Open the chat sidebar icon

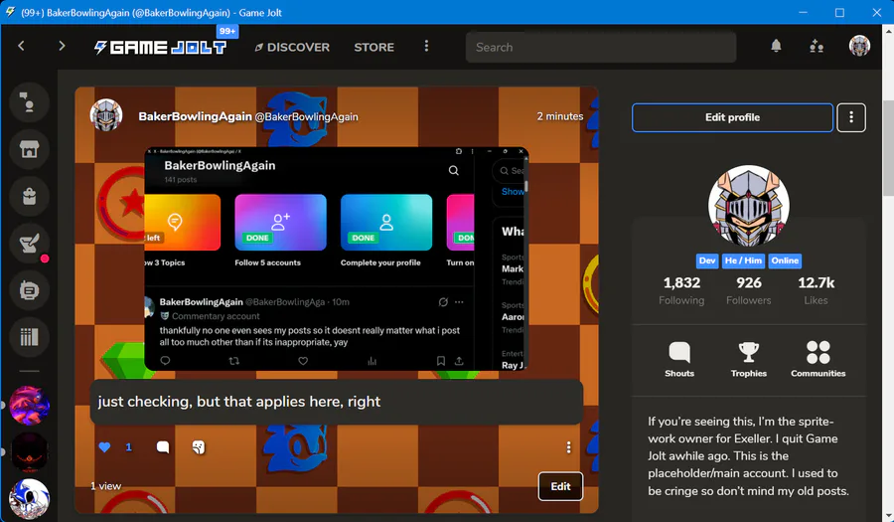click(x=29, y=102)
